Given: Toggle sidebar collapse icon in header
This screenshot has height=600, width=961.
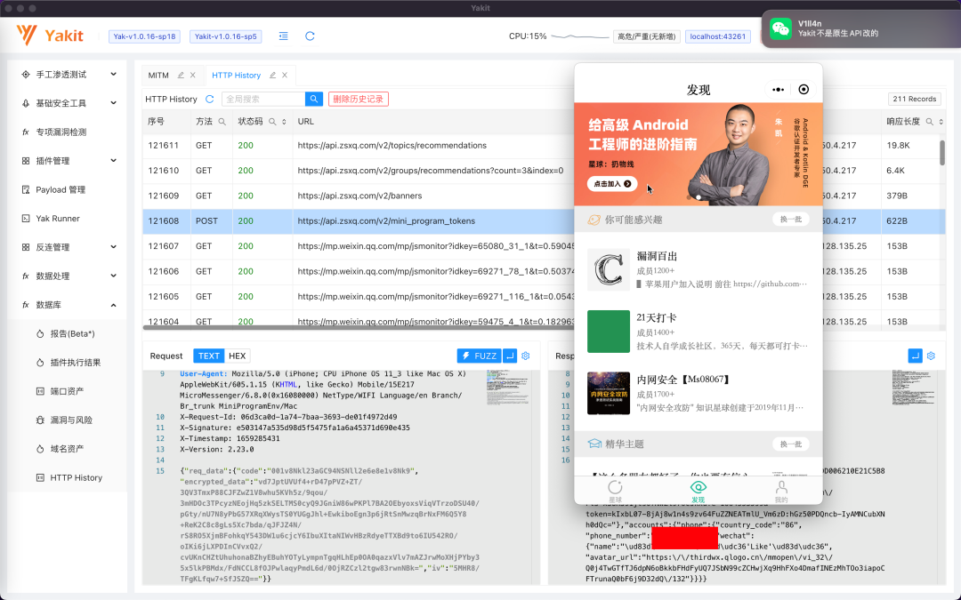Looking at the screenshot, I should tap(283, 36).
